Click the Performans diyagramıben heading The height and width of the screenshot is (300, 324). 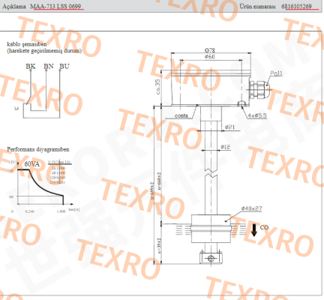click(x=38, y=149)
